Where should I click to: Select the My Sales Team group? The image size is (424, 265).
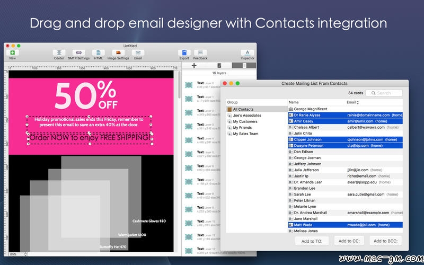pos(257,134)
